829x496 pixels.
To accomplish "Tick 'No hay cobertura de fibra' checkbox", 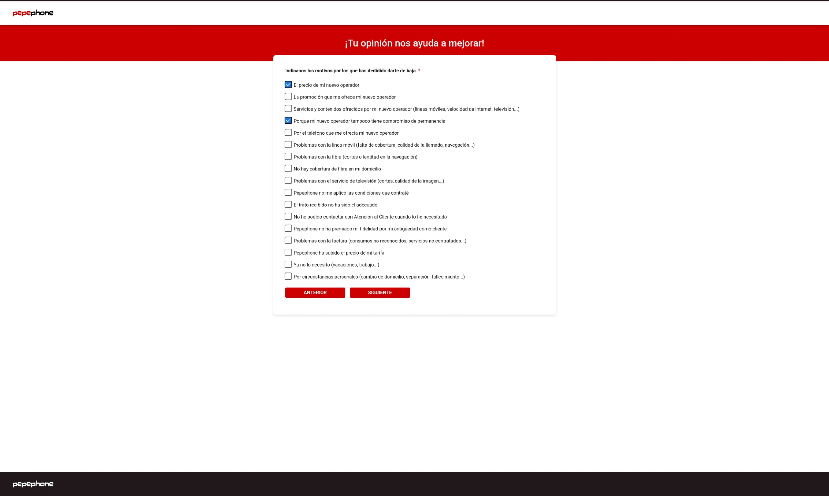I will (x=288, y=168).
